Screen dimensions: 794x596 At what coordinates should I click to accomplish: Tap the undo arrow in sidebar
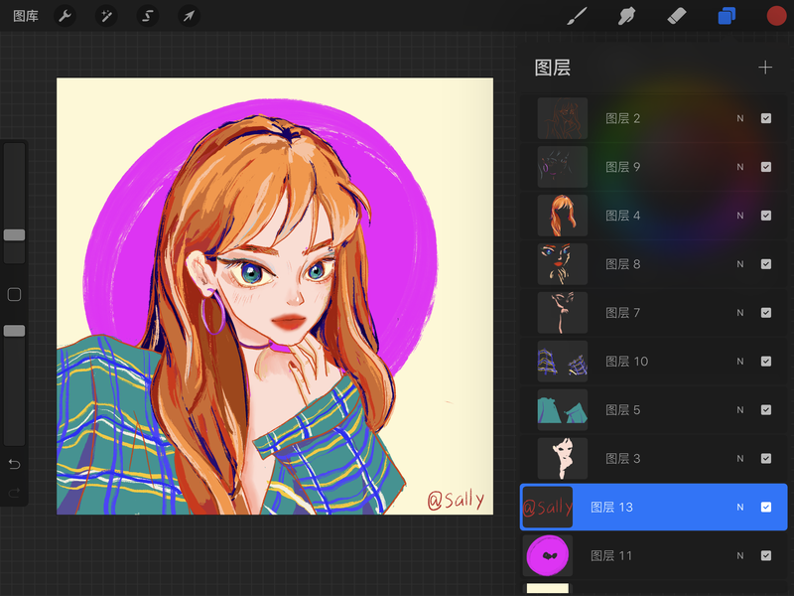[14, 464]
